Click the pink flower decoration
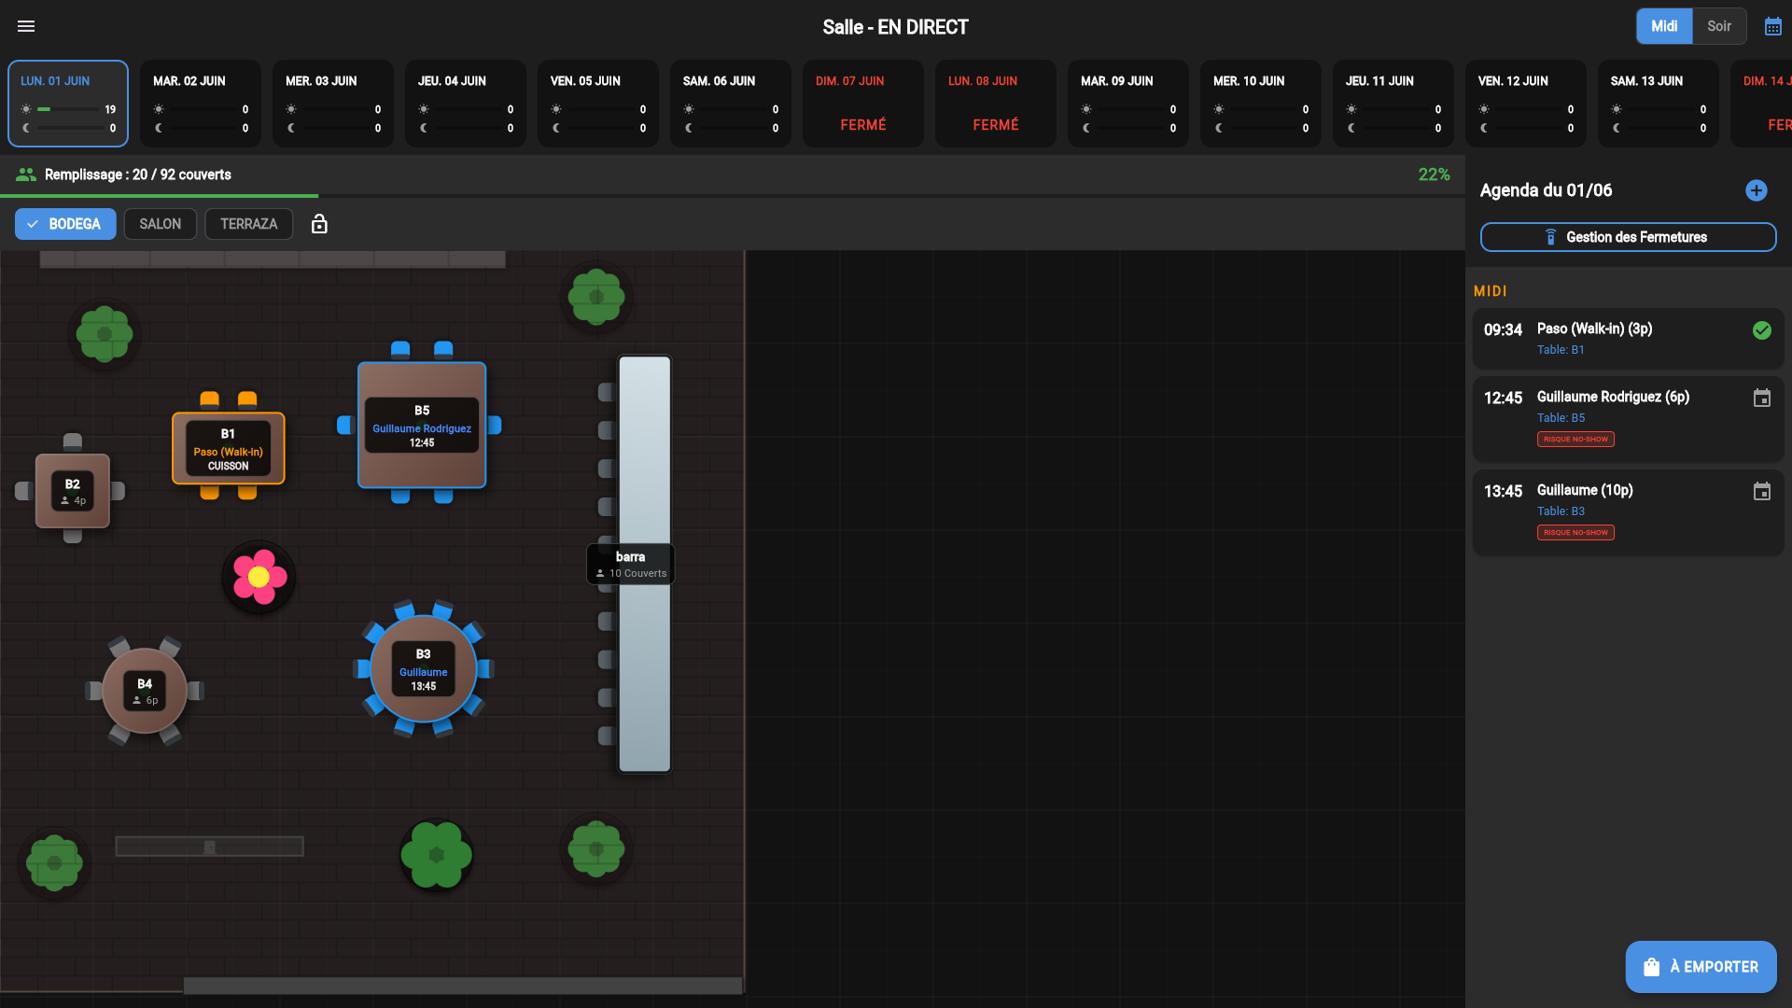The image size is (1792, 1008). click(259, 577)
